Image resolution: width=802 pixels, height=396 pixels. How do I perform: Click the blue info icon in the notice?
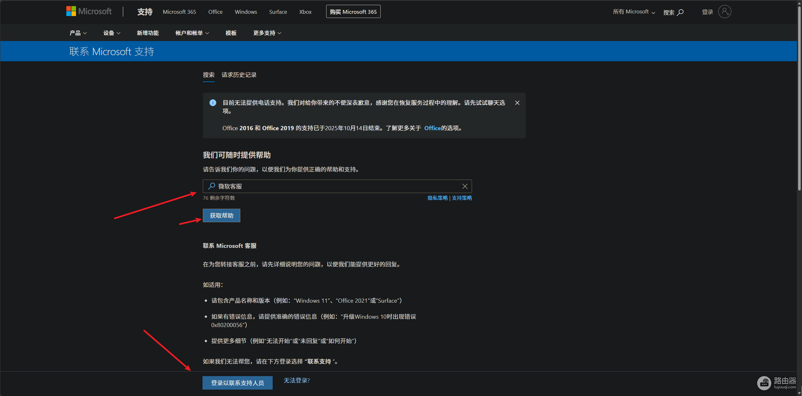(x=213, y=103)
